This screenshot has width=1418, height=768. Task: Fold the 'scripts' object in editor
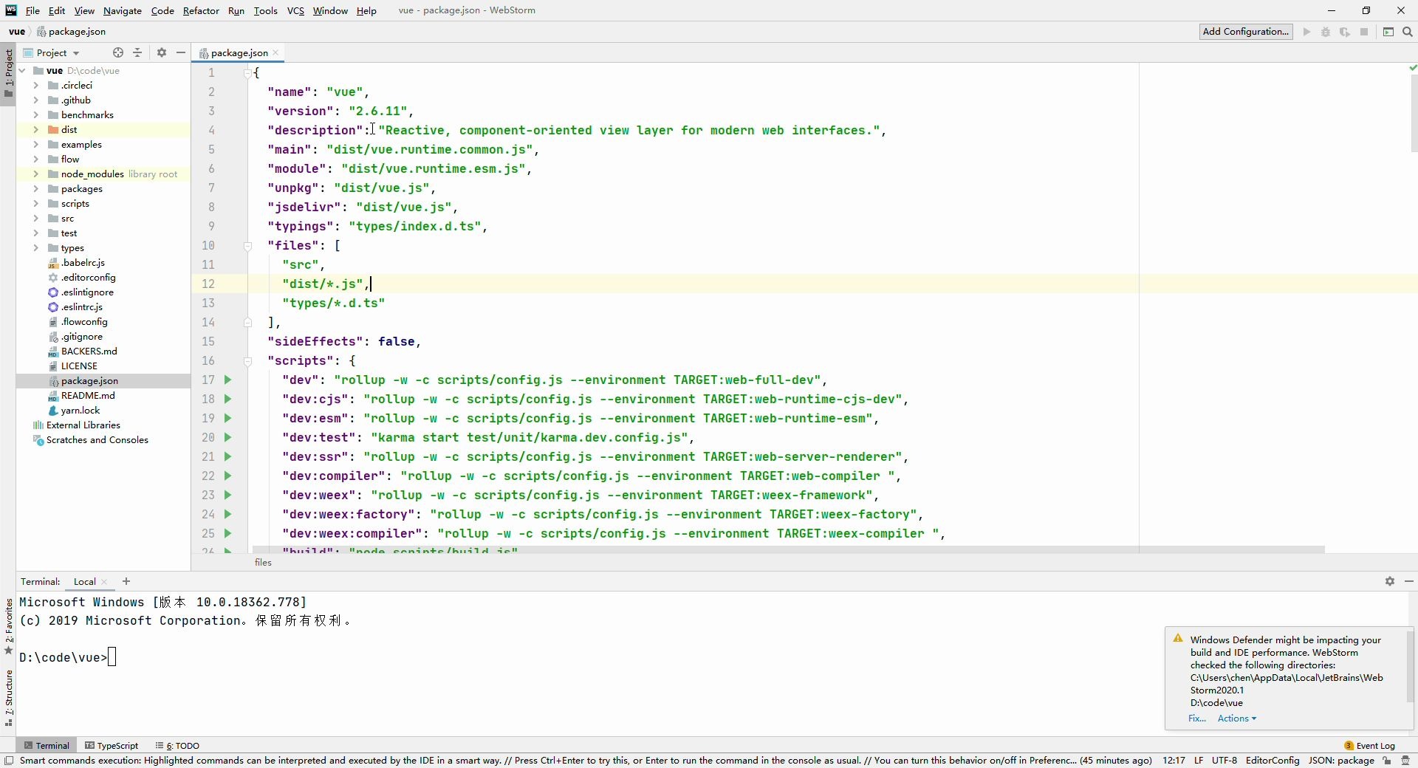[248, 361]
